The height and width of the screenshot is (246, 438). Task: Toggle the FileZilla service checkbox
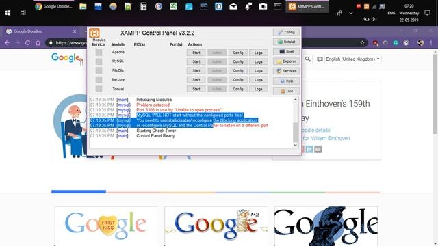pyautogui.click(x=99, y=70)
